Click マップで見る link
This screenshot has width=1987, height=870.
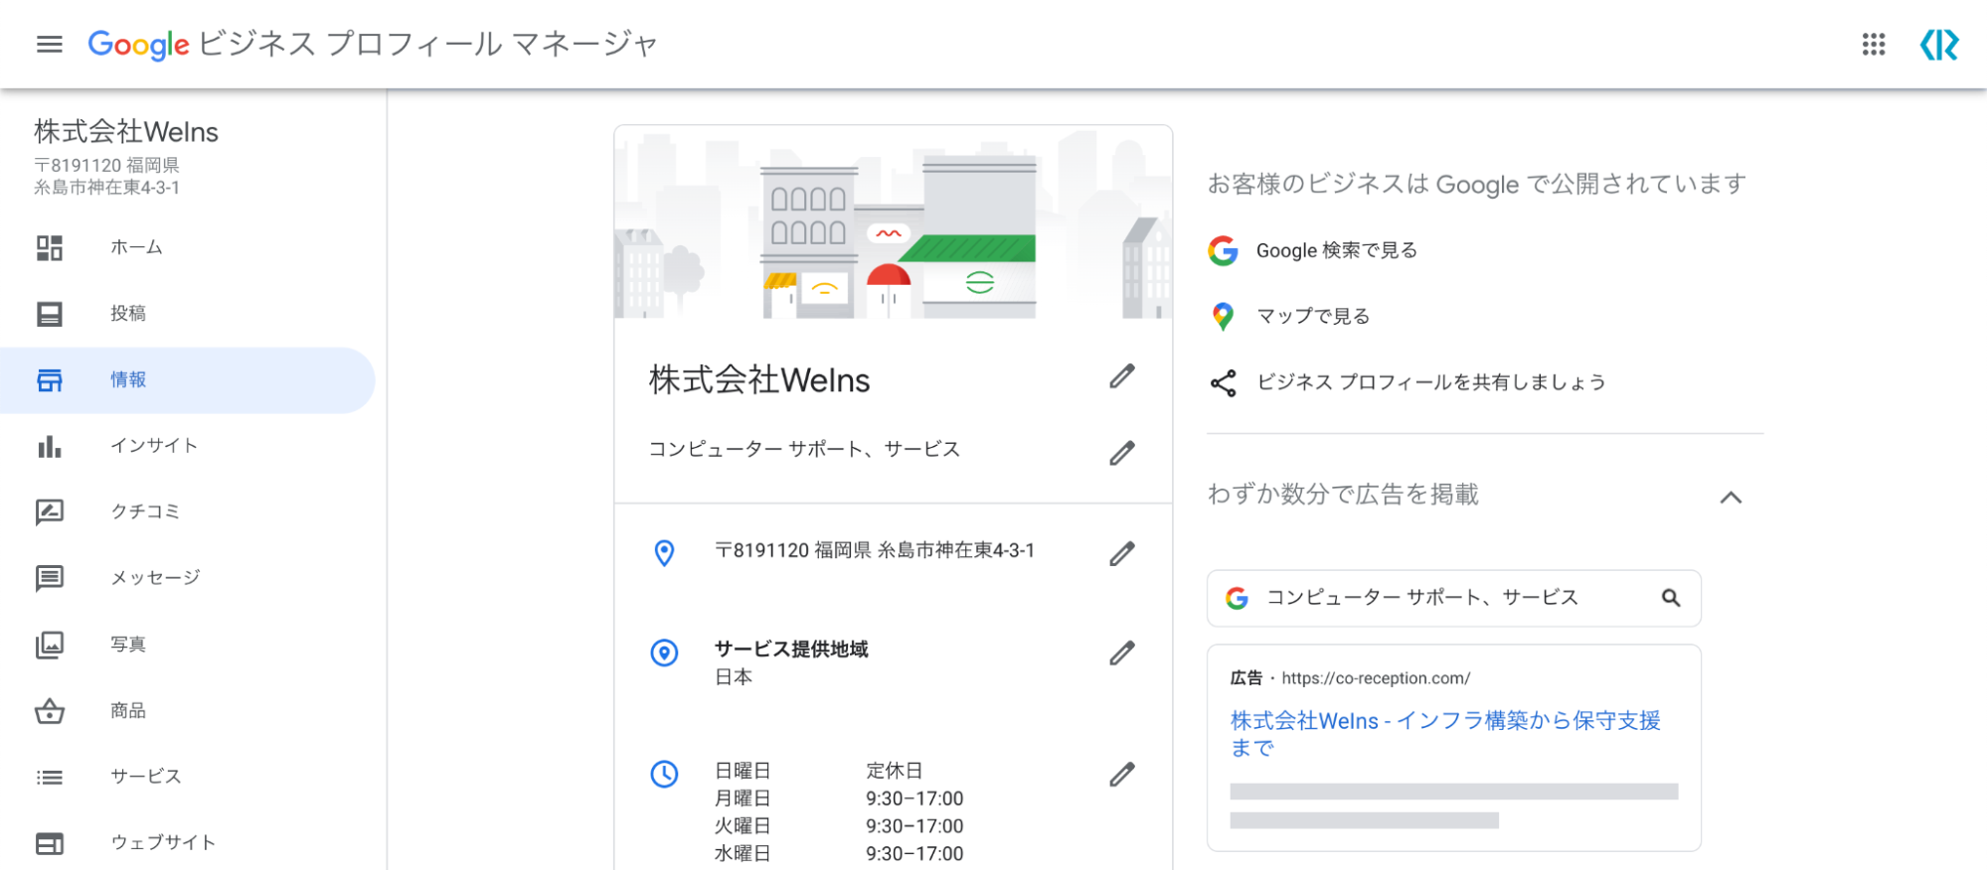tap(1312, 317)
